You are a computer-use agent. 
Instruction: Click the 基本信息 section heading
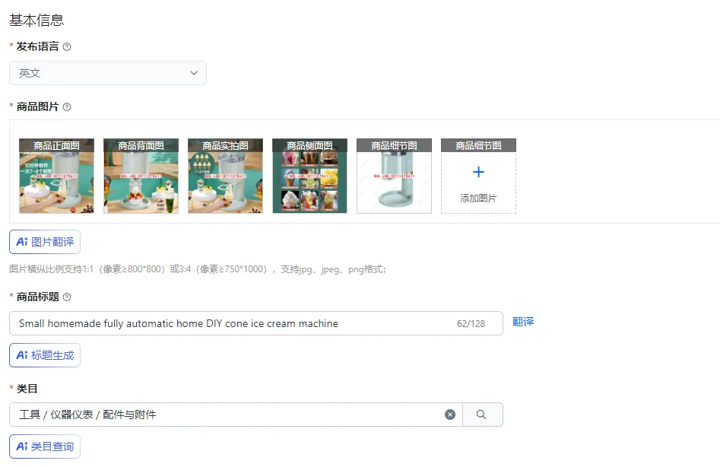click(36, 21)
